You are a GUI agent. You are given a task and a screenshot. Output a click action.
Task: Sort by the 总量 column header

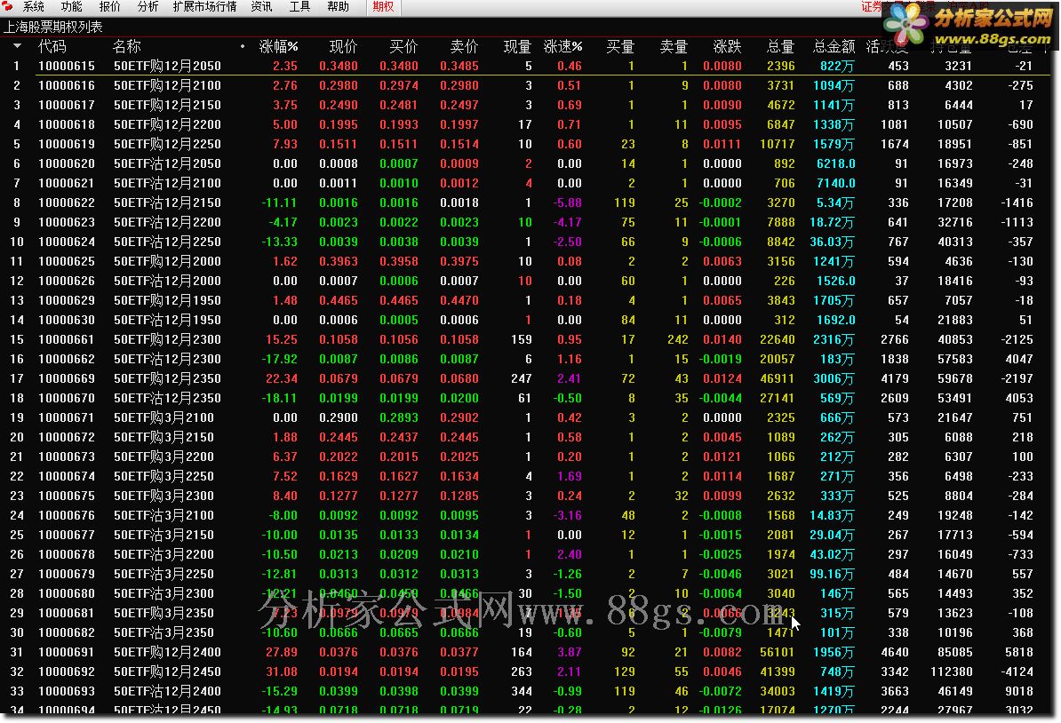(x=780, y=46)
